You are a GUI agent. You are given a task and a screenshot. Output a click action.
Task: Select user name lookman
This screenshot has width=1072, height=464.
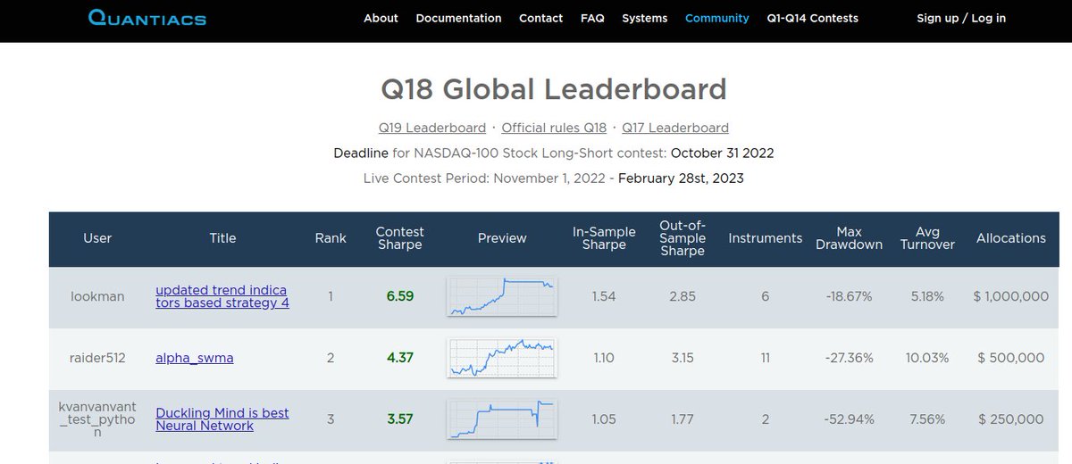[97, 296]
